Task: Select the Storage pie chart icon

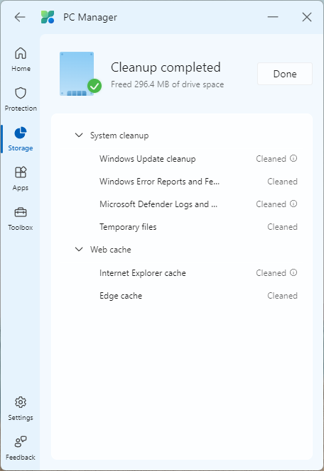Action: [21, 133]
